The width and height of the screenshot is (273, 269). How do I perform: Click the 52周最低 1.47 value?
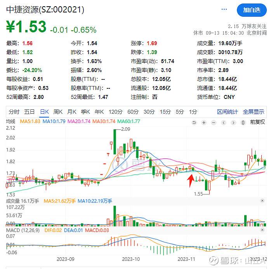[x=103, y=97]
